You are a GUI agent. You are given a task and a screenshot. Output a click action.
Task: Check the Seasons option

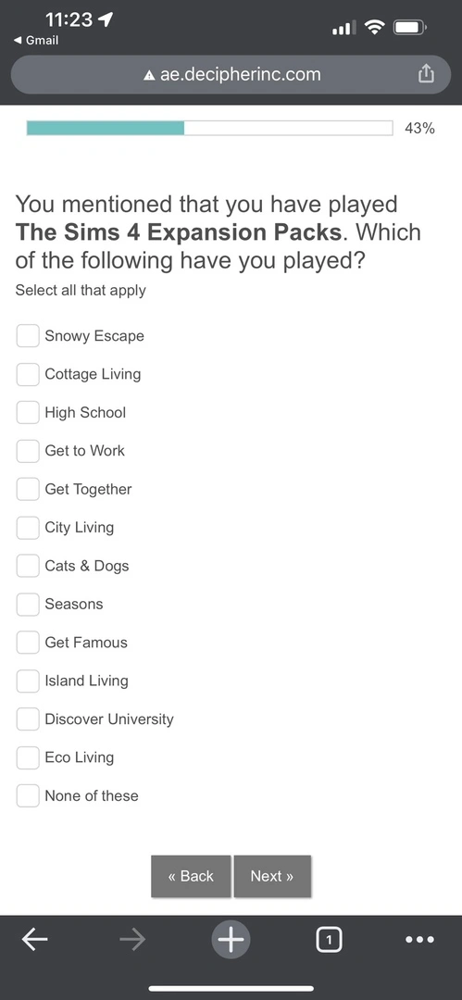point(28,604)
